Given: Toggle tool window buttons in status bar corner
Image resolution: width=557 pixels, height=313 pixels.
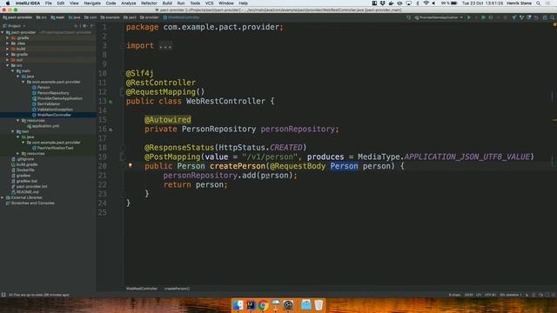Looking at the screenshot, I should [x=3, y=295].
